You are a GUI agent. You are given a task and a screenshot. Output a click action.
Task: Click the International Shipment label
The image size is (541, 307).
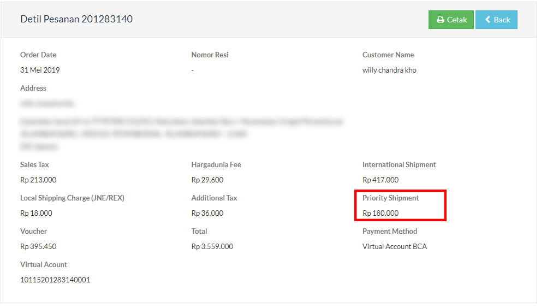coord(399,165)
